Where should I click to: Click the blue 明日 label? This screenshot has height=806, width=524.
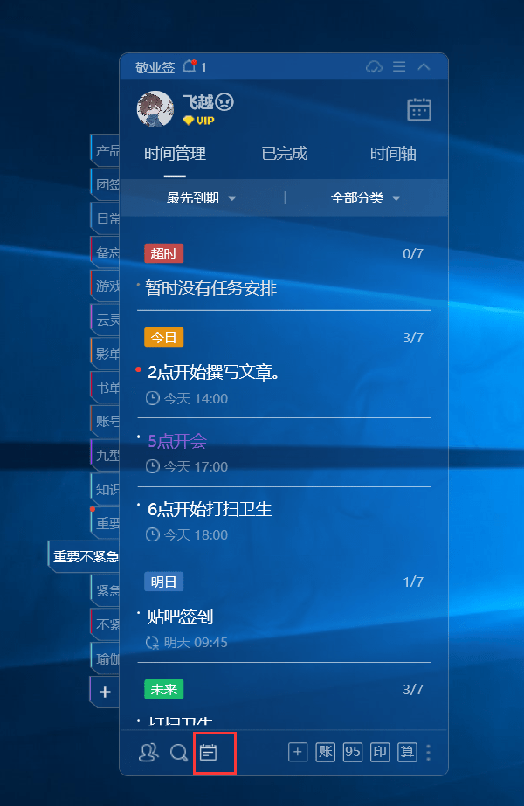point(163,582)
